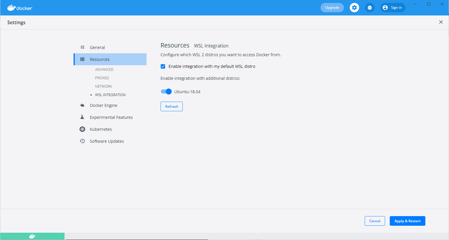Open the Advanced resources sub-section
Viewport: 449px width, 240px height.
[104, 69]
